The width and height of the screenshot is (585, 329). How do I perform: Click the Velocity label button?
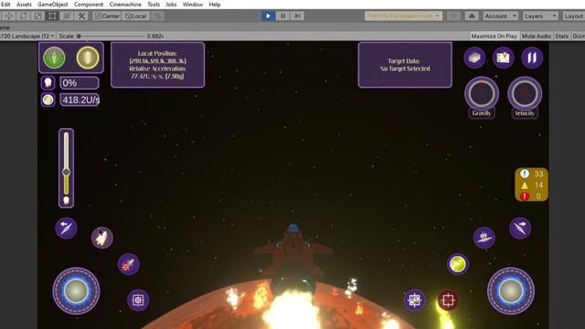tap(525, 113)
